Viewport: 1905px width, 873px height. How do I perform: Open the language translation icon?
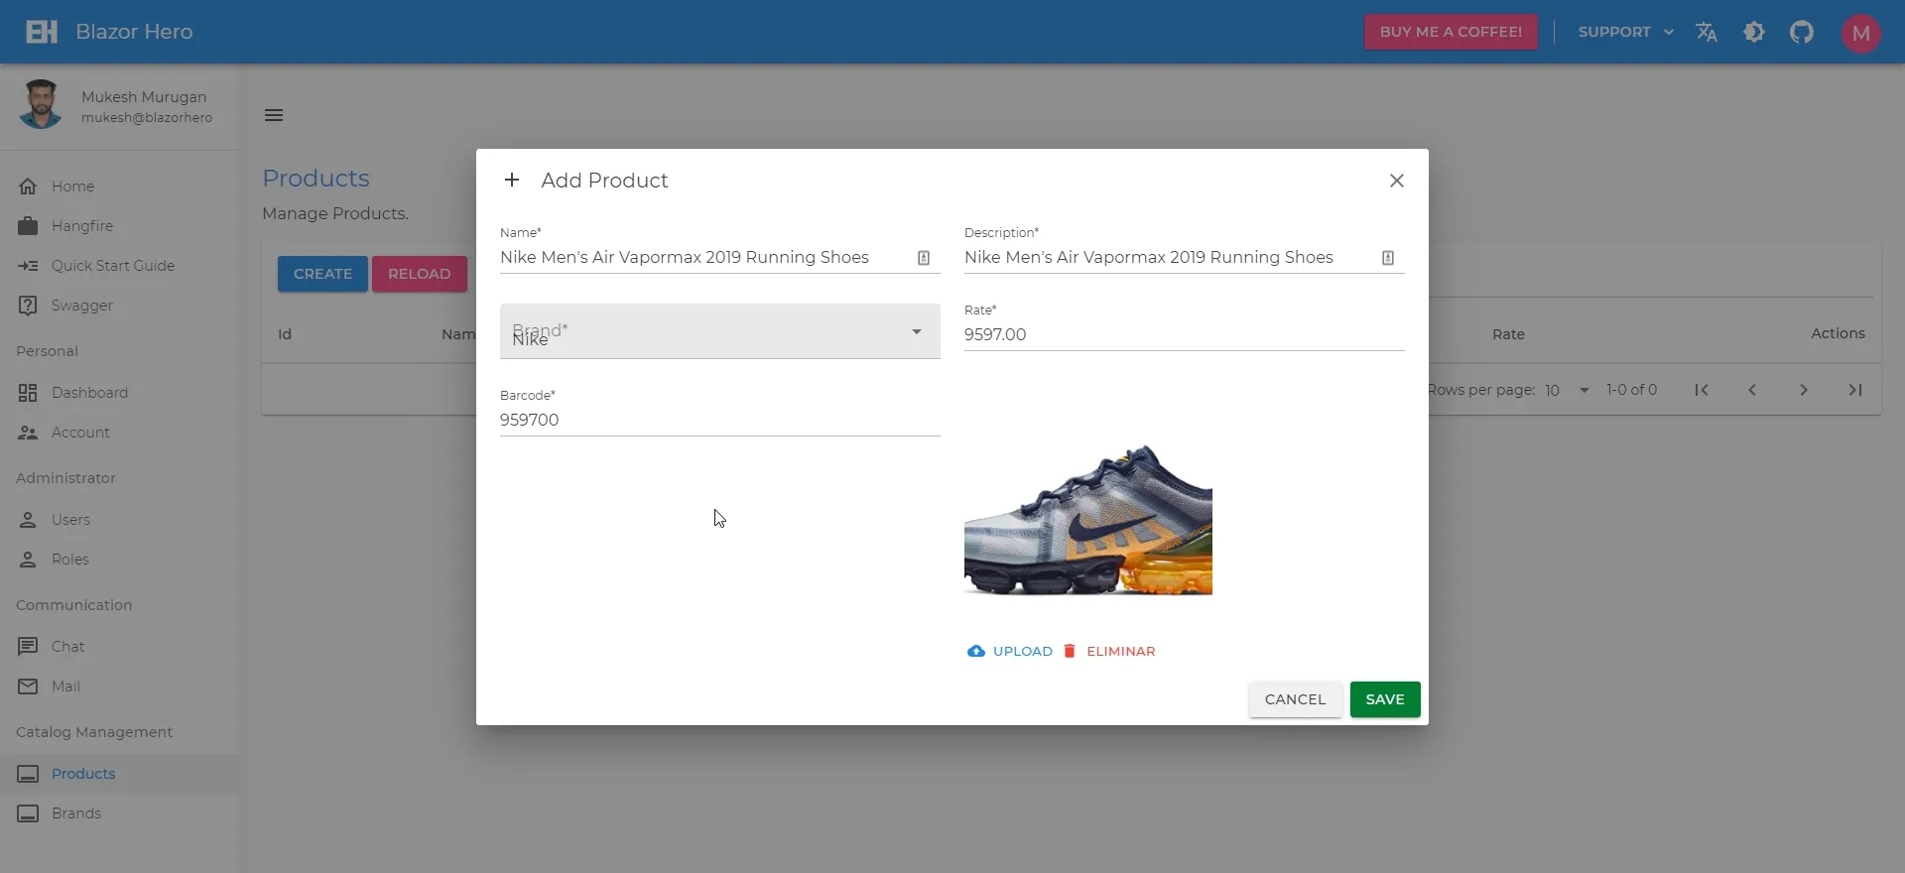coord(1707,32)
